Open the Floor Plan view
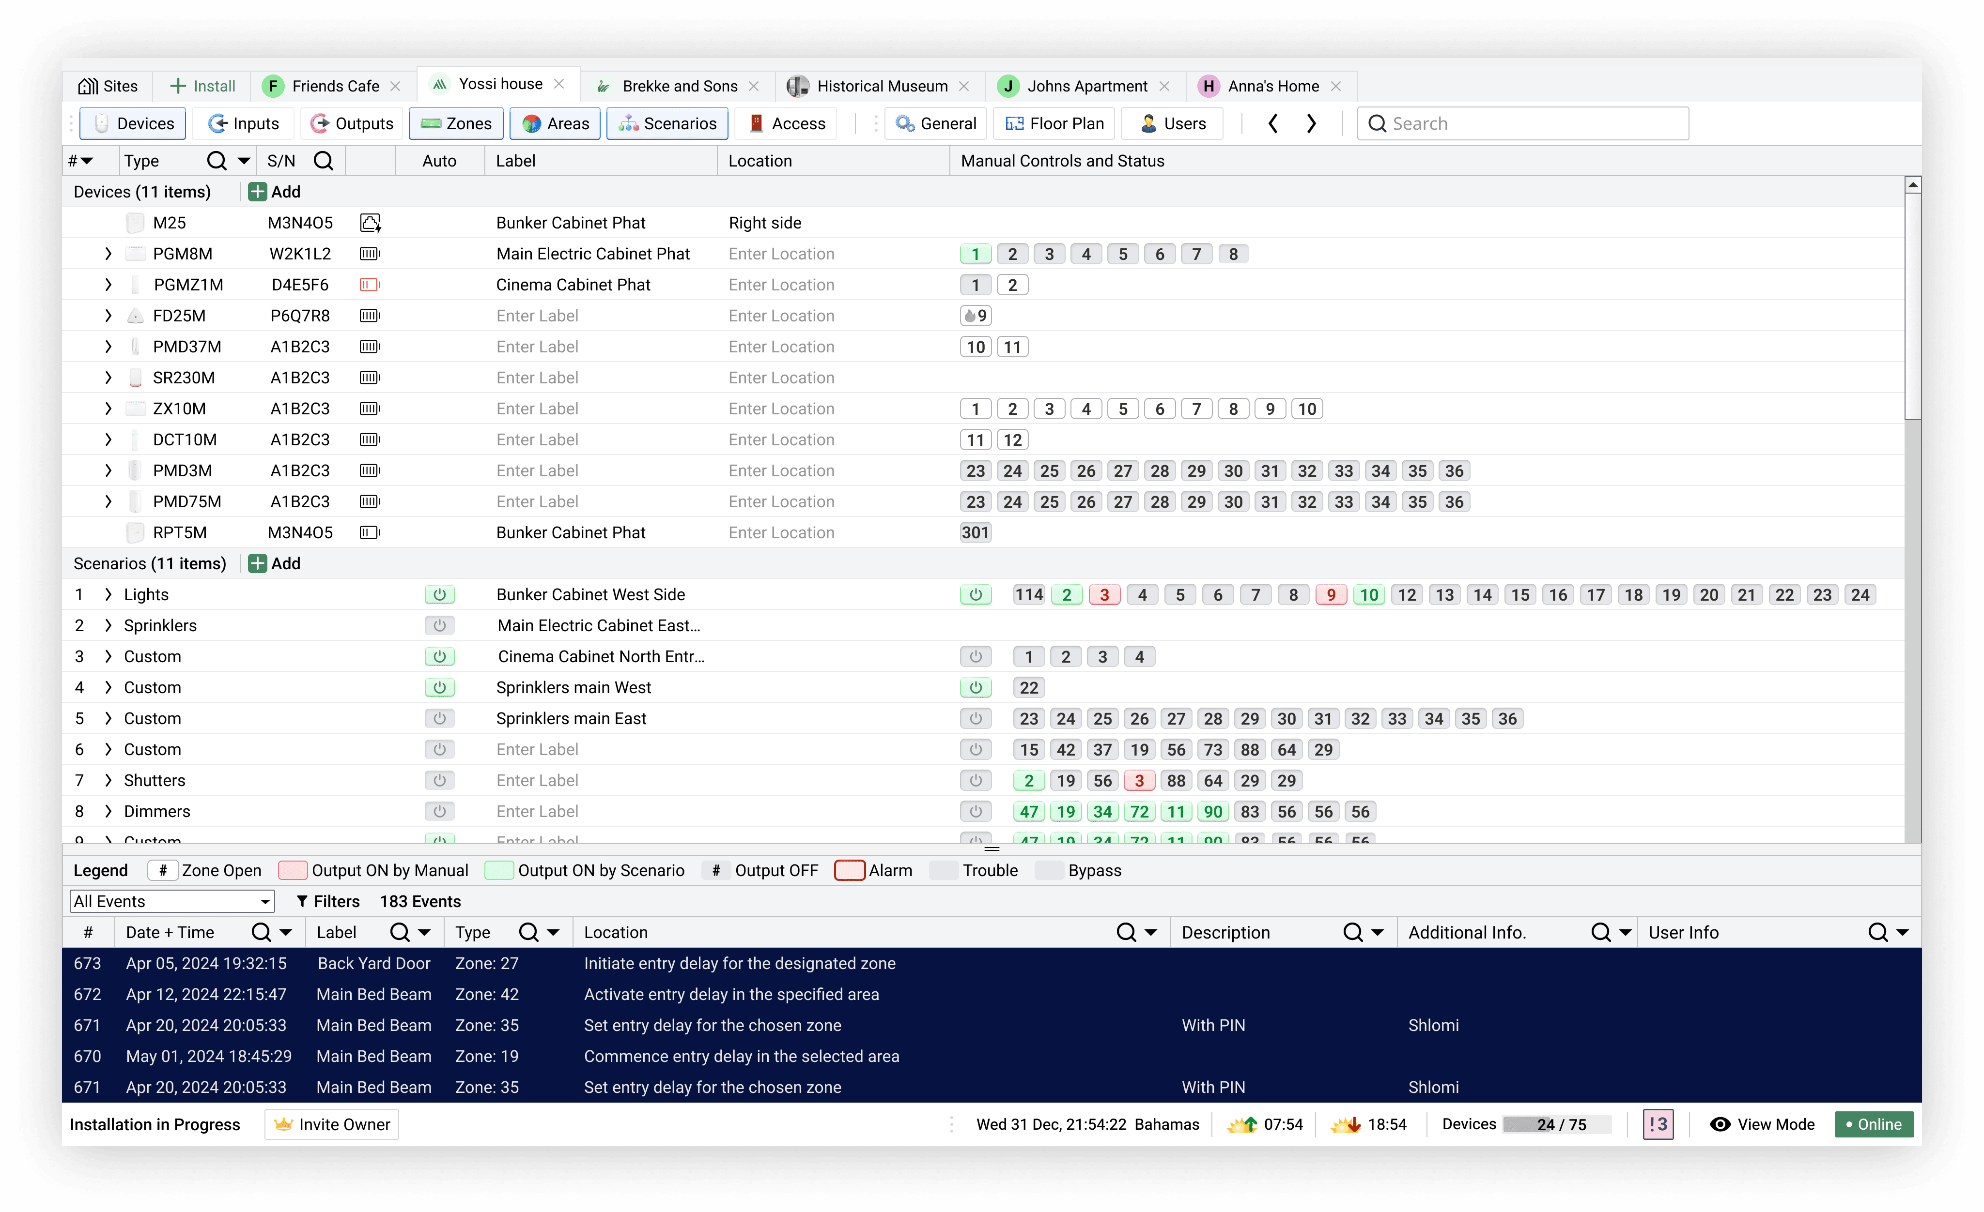 (x=1054, y=123)
